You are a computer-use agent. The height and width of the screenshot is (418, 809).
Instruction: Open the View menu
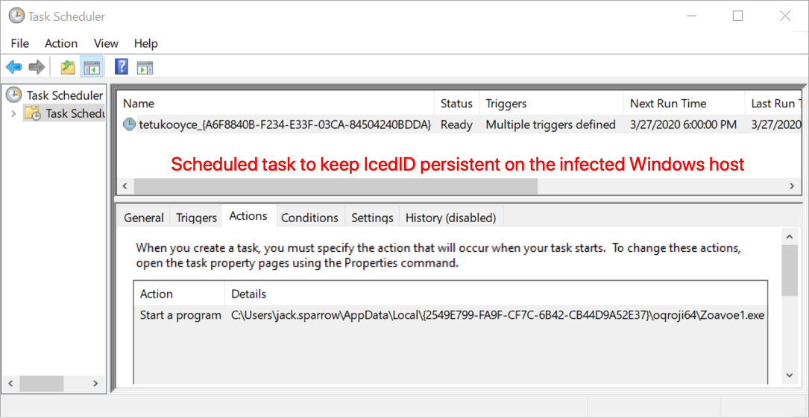pos(106,43)
